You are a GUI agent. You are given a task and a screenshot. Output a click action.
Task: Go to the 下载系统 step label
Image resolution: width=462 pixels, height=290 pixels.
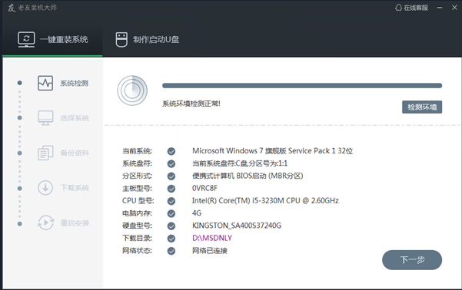(x=75, y=188)
